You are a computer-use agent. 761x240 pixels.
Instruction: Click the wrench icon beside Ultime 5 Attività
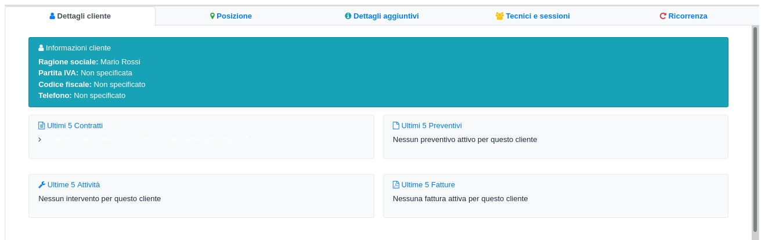click(42, 185)
